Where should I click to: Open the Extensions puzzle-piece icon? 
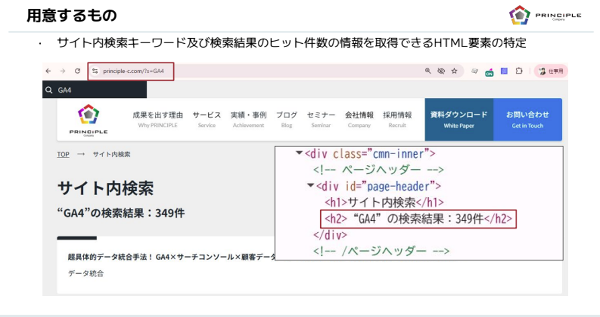coord(517,71)
